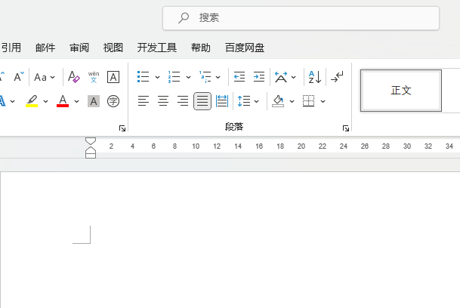Open the 百度网盘 tab
460x308 pixels.
(245, 48)
